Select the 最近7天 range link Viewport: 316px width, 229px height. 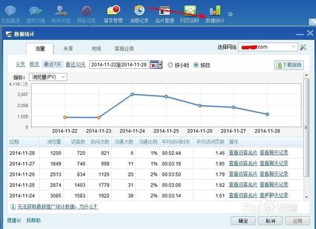tap(52, 65)
